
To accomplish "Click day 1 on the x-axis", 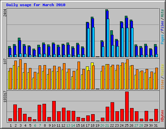I will coord(11,125).
